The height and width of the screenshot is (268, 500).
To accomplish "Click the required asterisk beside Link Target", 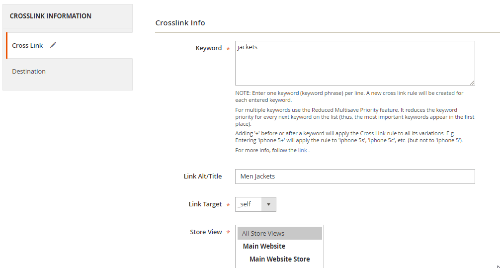I will click(228, 205).
